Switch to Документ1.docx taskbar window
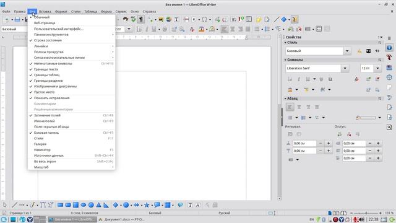 point(123,219)
